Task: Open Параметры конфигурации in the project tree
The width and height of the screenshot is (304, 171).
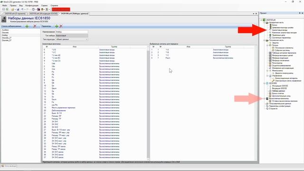Action: click(x=280, y=106)
